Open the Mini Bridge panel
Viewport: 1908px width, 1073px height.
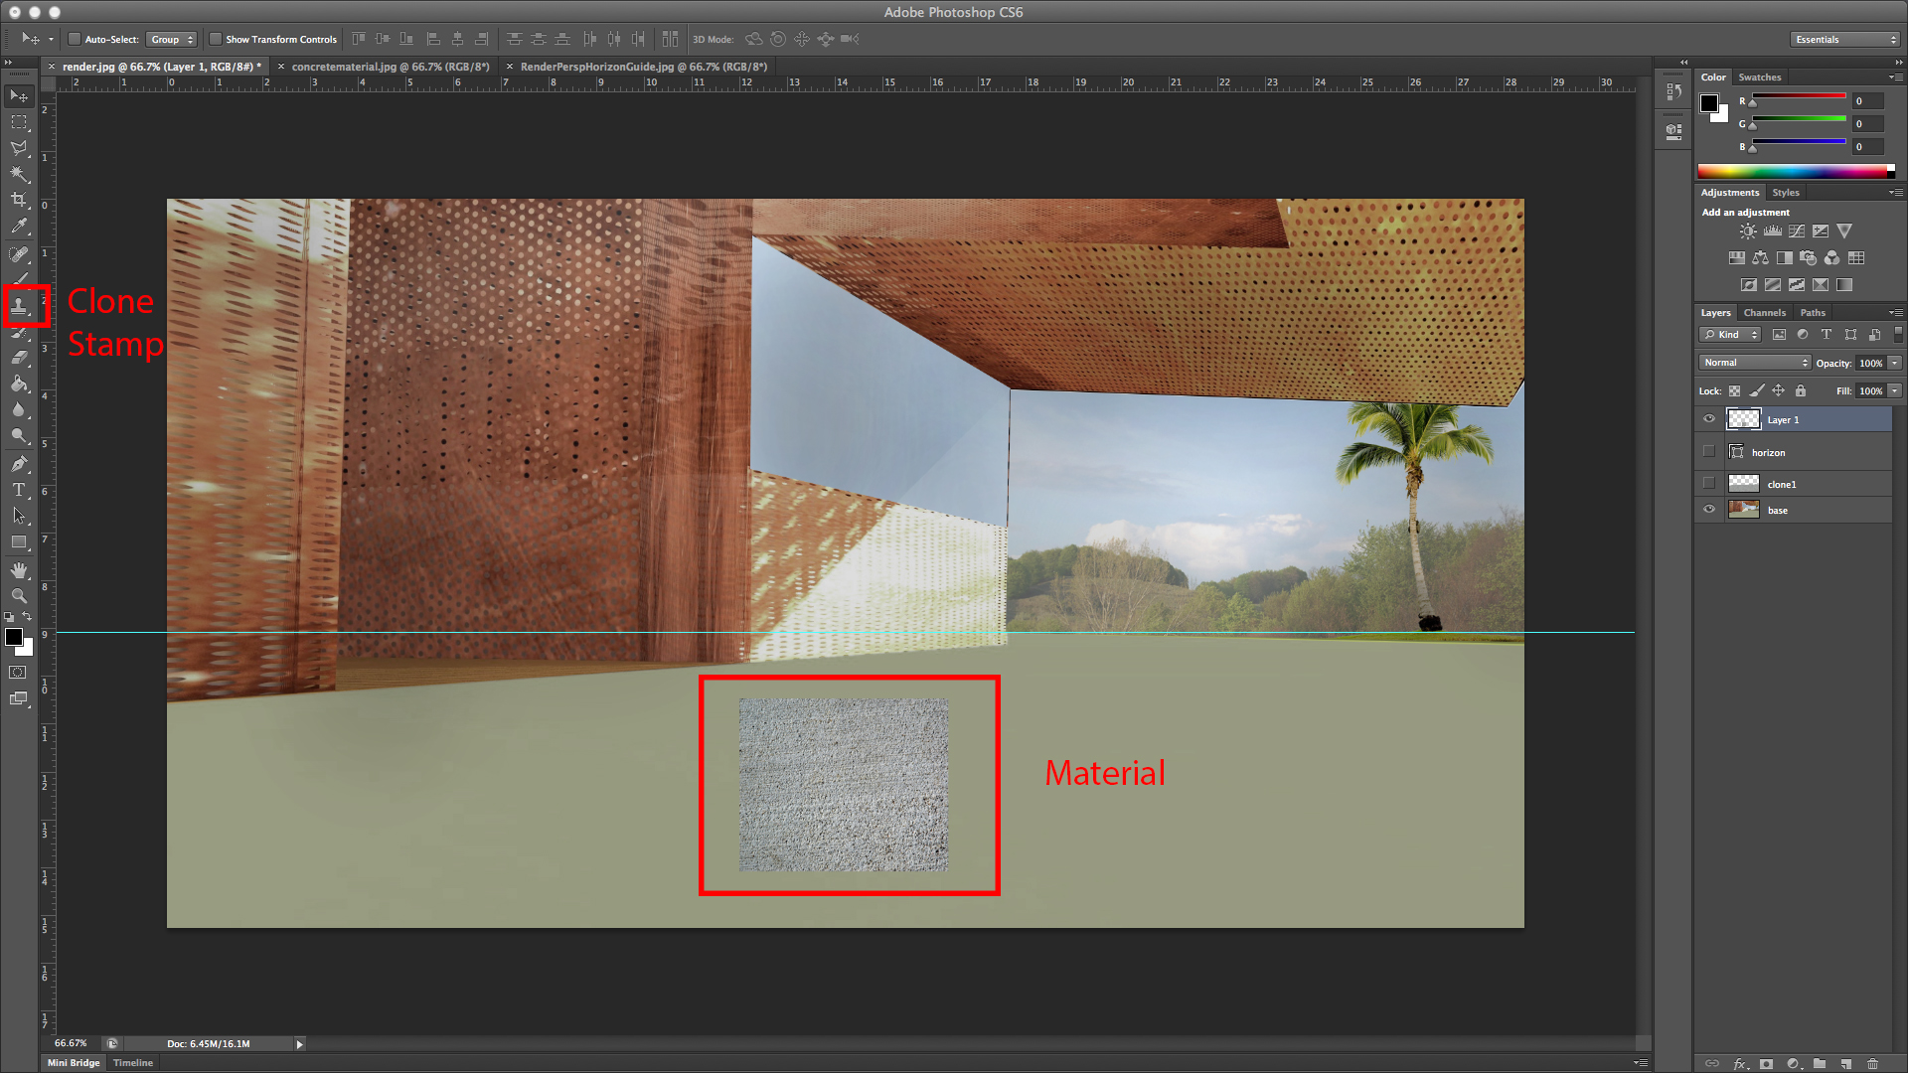[x=74, y=1062]
